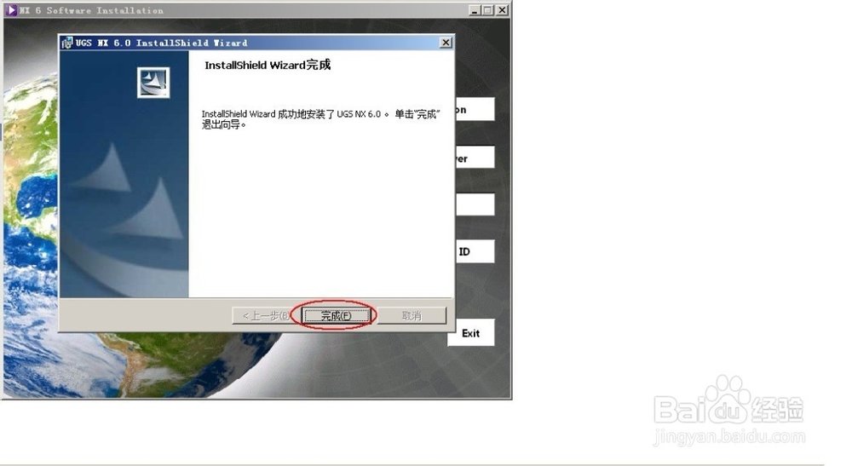Click the partially hidden ID button behind dialog
The image size is (852, 466).
click(475, 251)
